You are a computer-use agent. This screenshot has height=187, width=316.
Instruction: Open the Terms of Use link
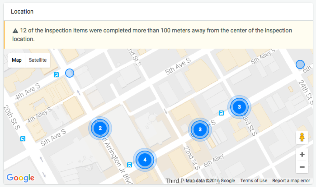(x=253, y=181)
